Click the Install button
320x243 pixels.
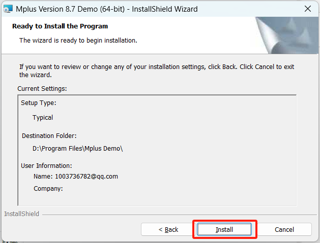(224, 229)
